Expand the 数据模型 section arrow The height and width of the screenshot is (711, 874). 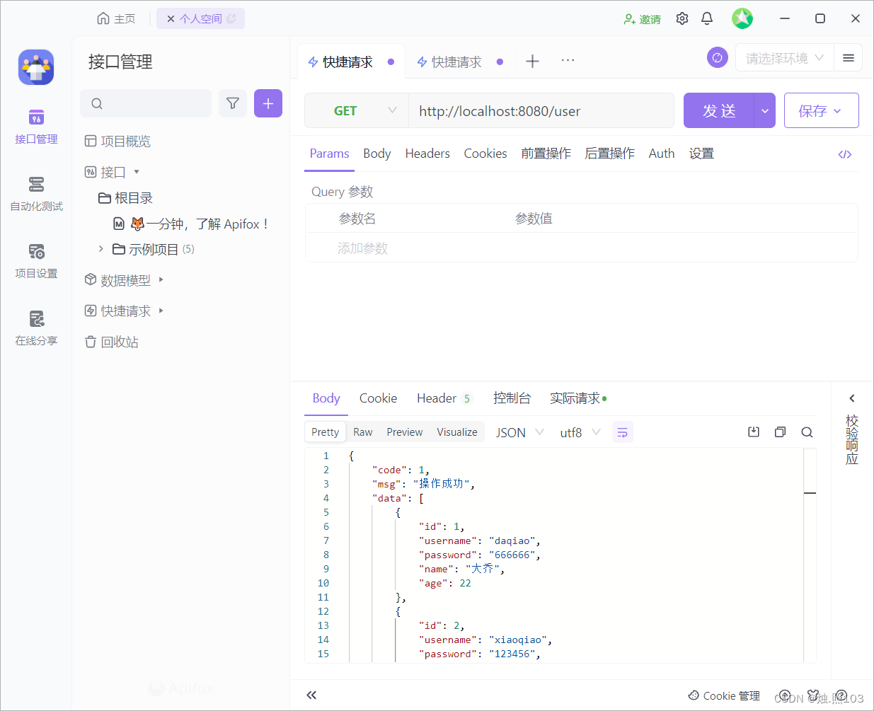(161, 280)
